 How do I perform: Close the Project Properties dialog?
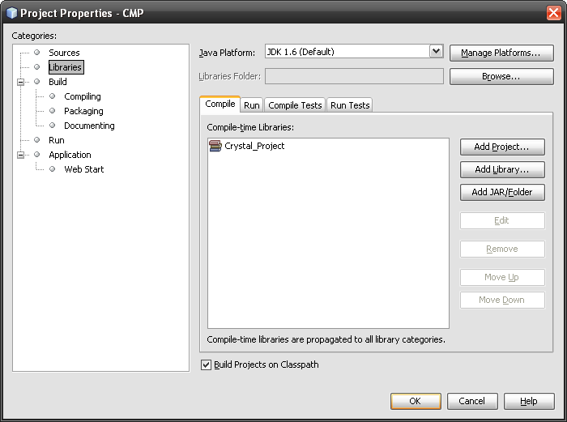tap(553, 12)
